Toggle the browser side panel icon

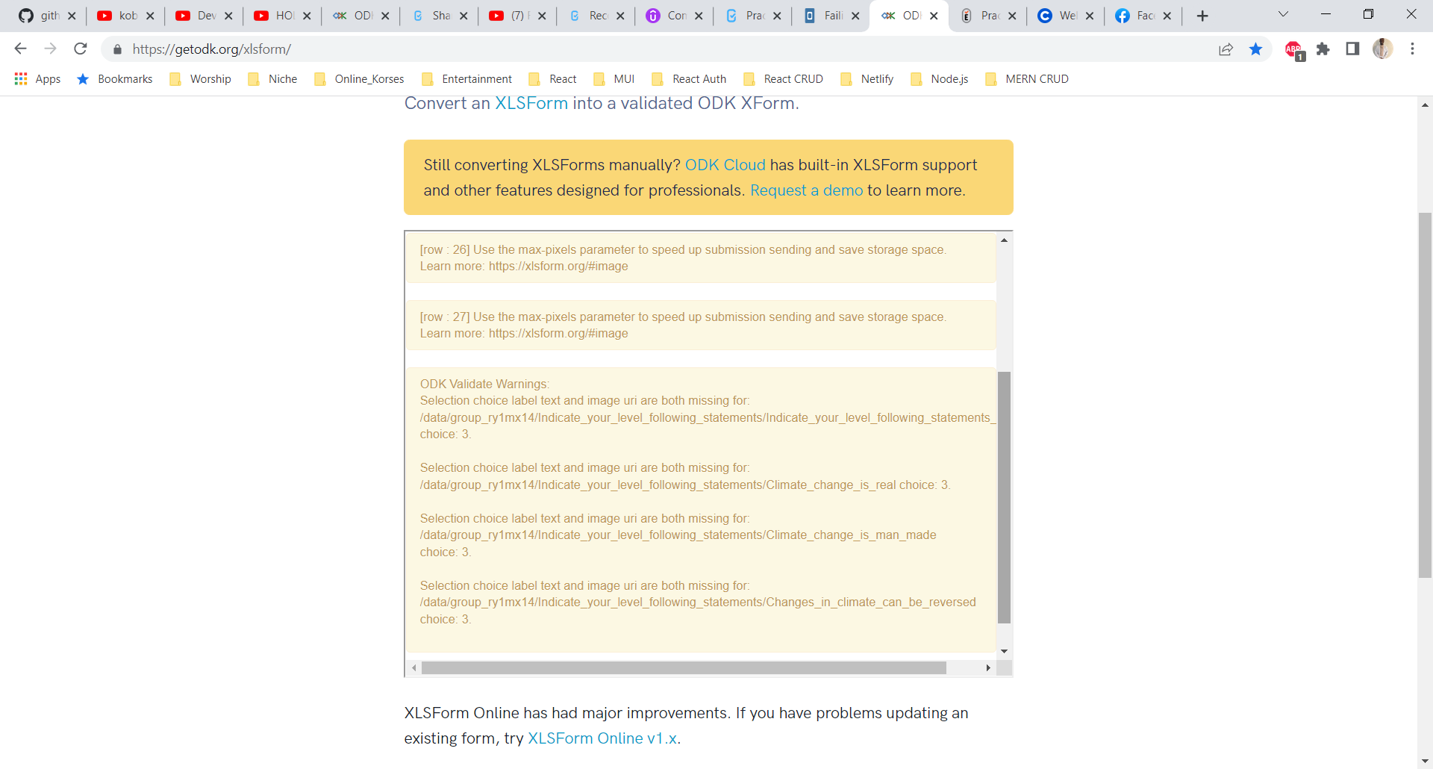coord(1352,49)
